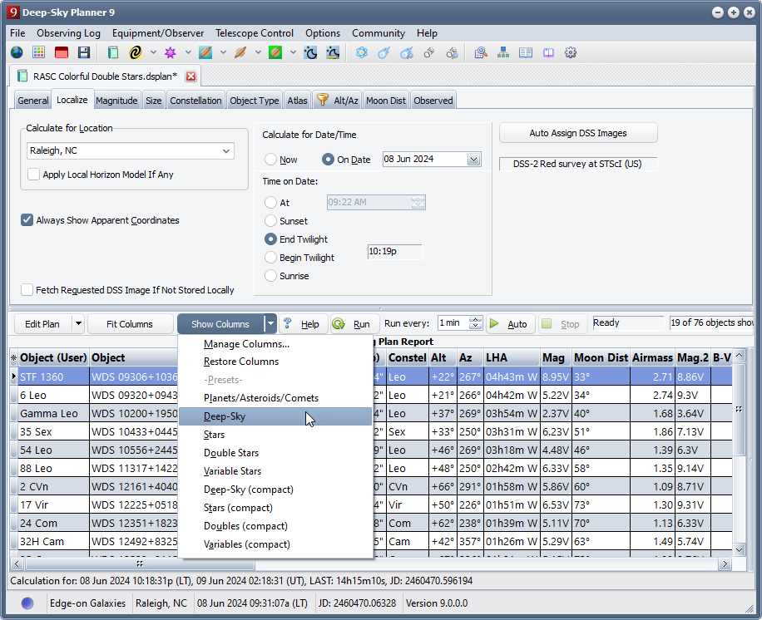The height and width of the screenshot is (620, 762).
Task: Close the RASC Colorful Double Stars plan tab
Action: pos(190,76)
